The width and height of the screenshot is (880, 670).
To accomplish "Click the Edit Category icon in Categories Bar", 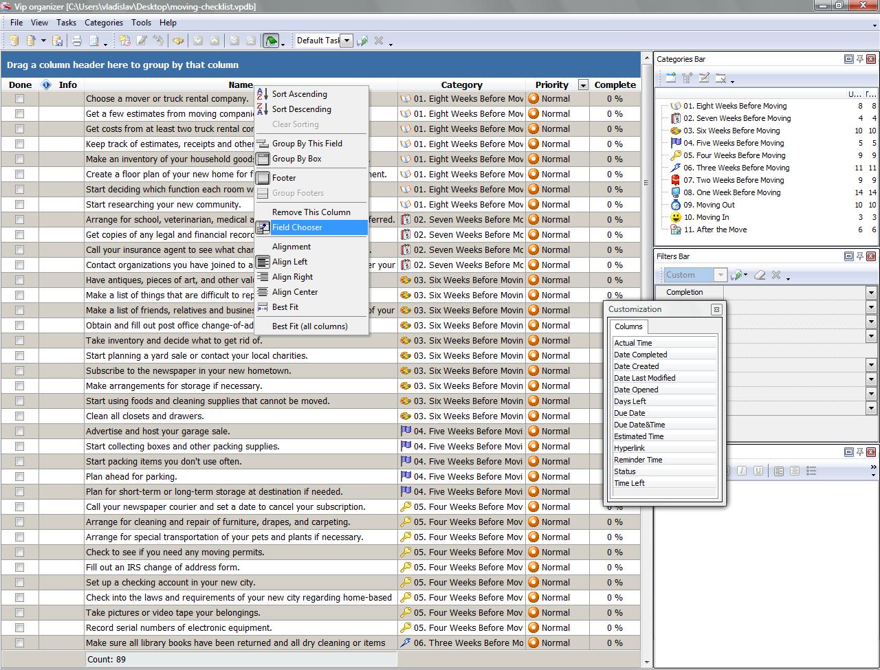I will coord(704,78).
